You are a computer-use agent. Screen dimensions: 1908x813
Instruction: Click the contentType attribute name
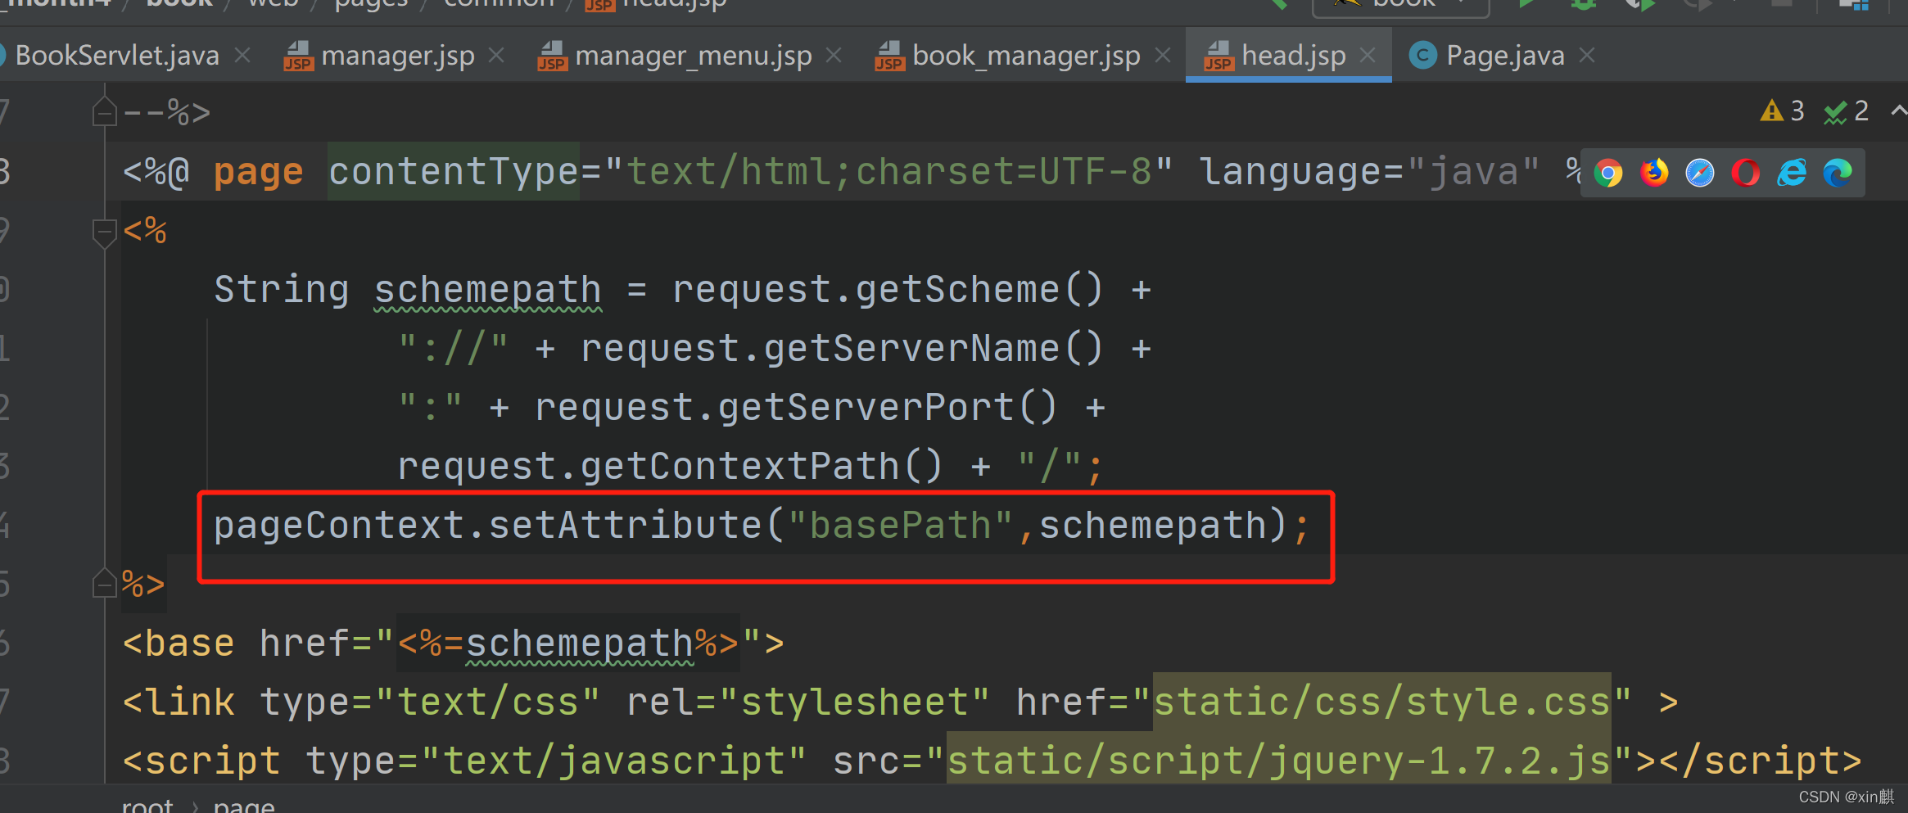point(454,172)
